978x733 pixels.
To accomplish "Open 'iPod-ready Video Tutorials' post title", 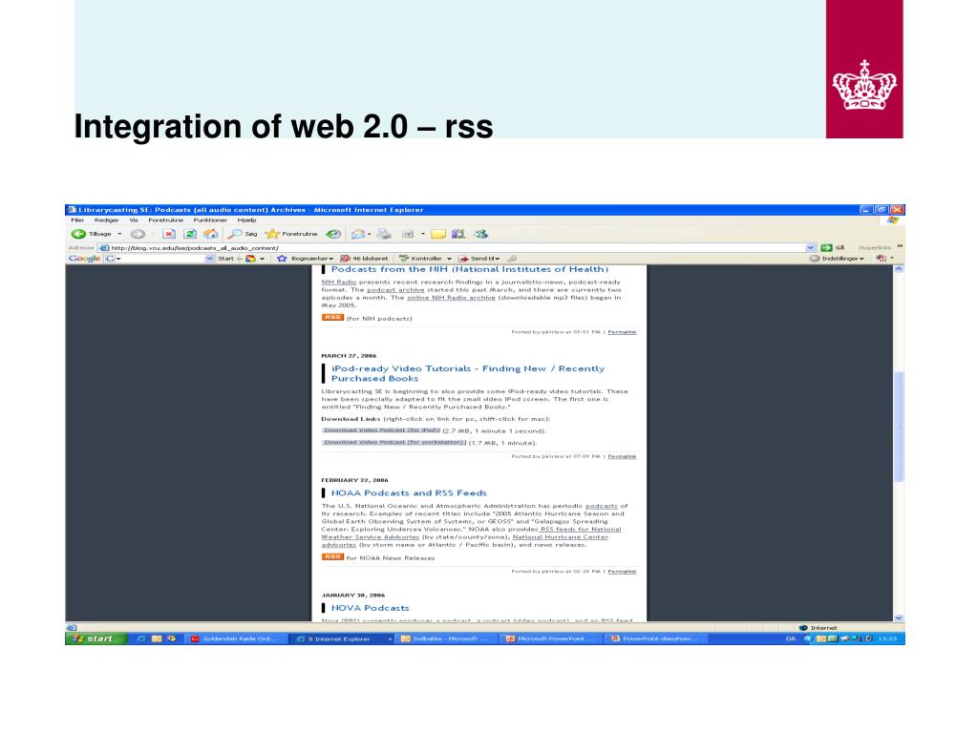I will (468, 373).
